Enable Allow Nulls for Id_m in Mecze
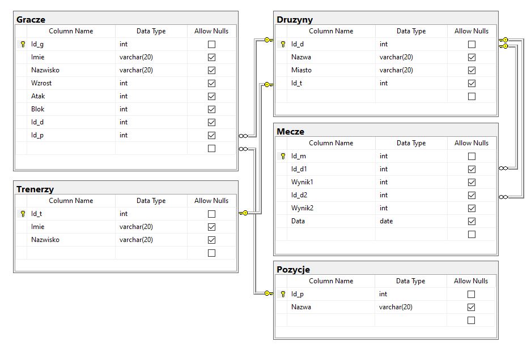Image resolution: width=531 pixels, height=350 pixels. pos(471,156)
